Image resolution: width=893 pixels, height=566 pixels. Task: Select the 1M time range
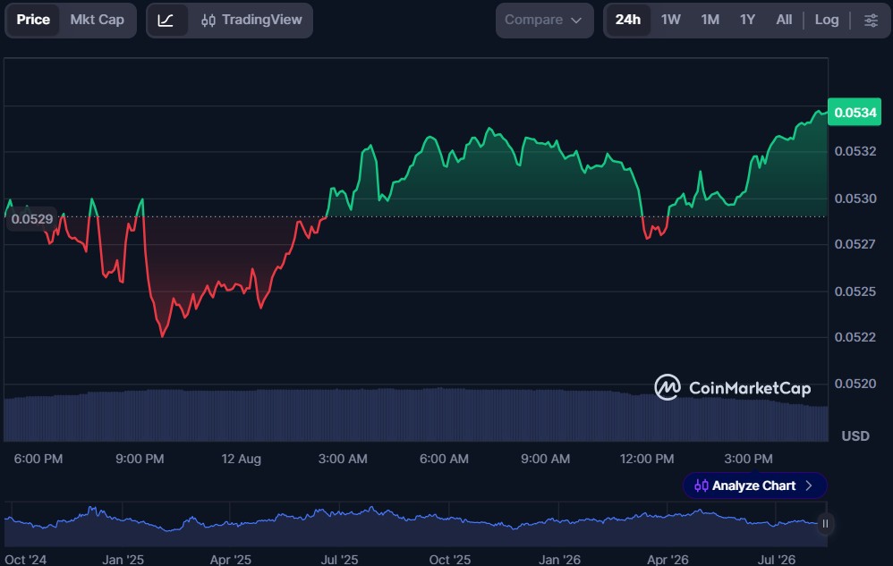pos(710,20)
